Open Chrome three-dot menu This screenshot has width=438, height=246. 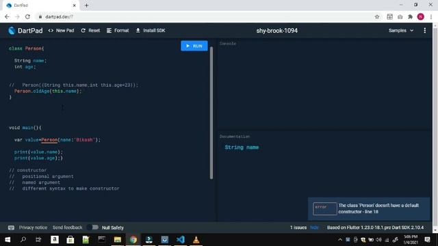(431, 16)
